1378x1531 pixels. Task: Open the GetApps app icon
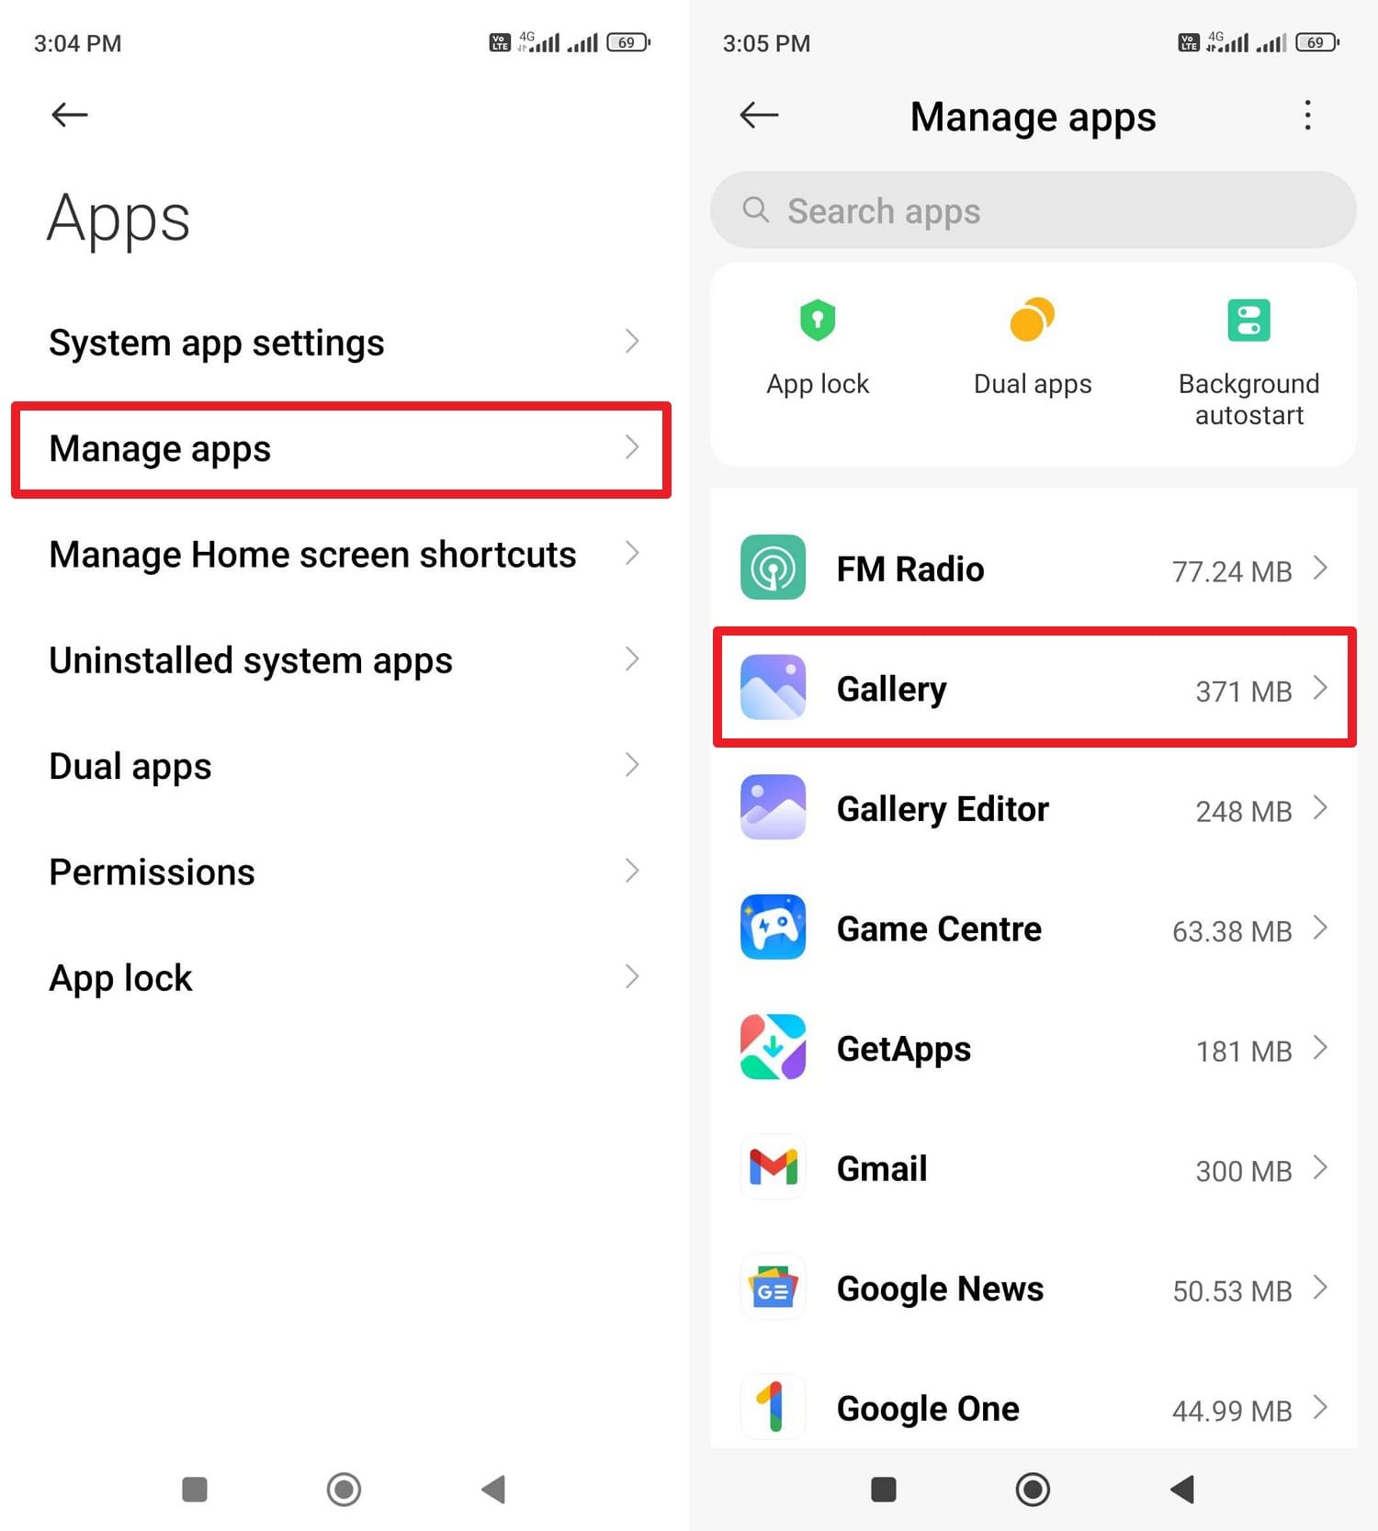773,1047
